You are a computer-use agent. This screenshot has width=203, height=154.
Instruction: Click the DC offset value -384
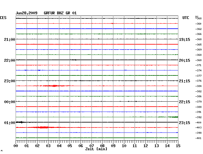click(x=198, y=86)
